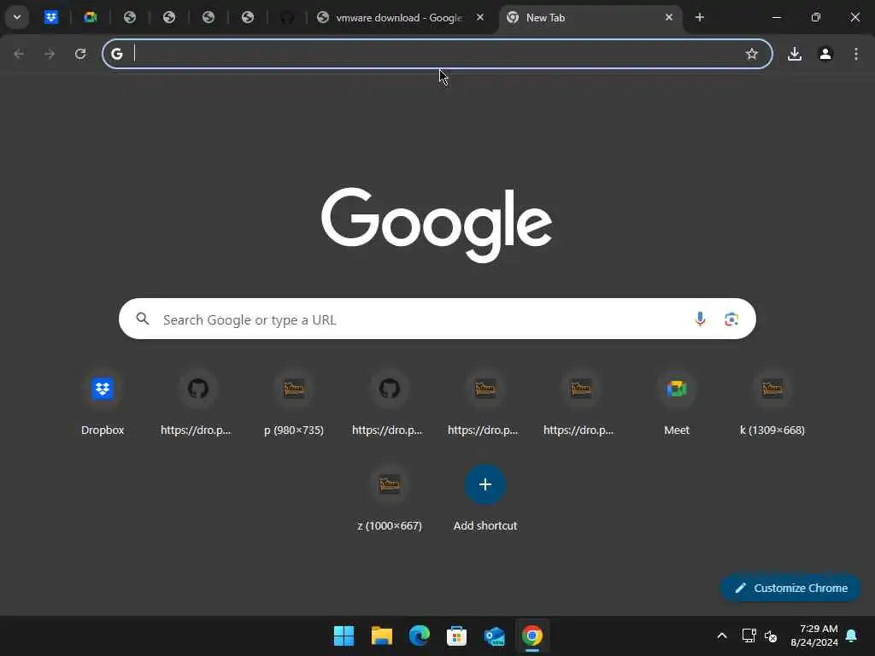Open Google Lens image search icon
Image resolution: width=875 pixels, height=656 pixels.
click(x=731, y=319)
